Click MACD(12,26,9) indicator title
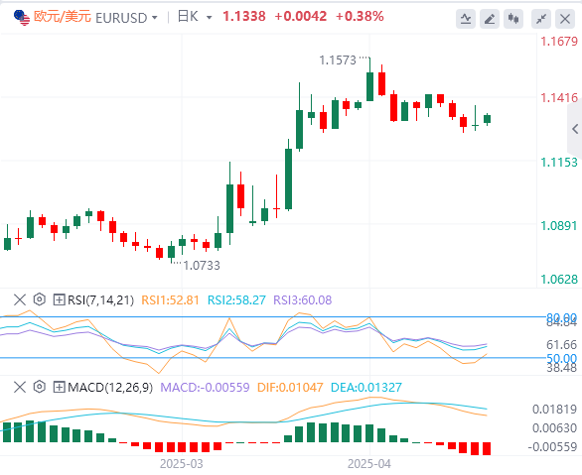The image size is (582, 475). (x=110, y=388)
